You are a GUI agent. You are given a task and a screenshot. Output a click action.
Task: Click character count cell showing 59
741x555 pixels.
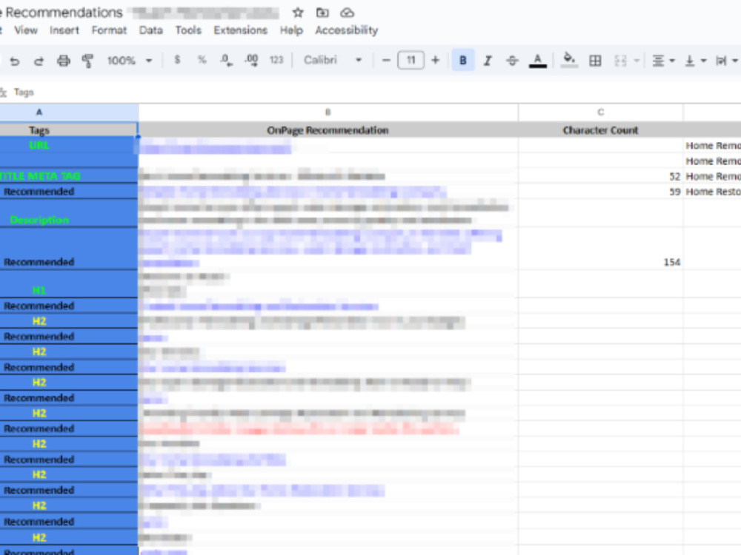[x=601, y=192]
